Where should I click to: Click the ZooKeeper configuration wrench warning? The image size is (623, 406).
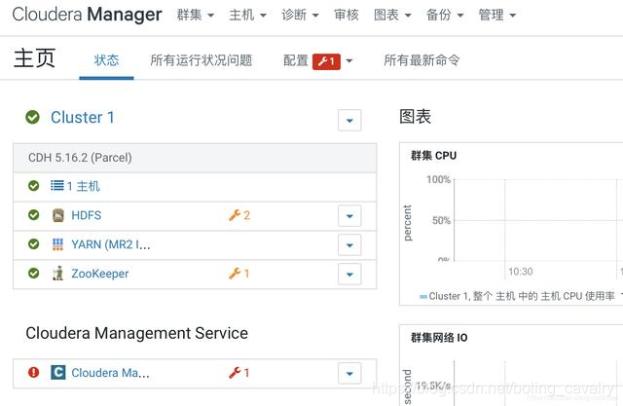pyautogui.click(x=238, y=274)
